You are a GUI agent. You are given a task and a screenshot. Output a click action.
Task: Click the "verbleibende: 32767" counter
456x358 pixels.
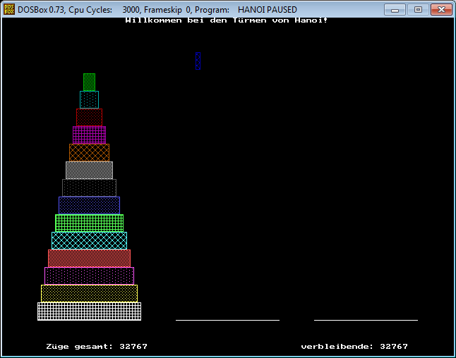coord(354,347)
